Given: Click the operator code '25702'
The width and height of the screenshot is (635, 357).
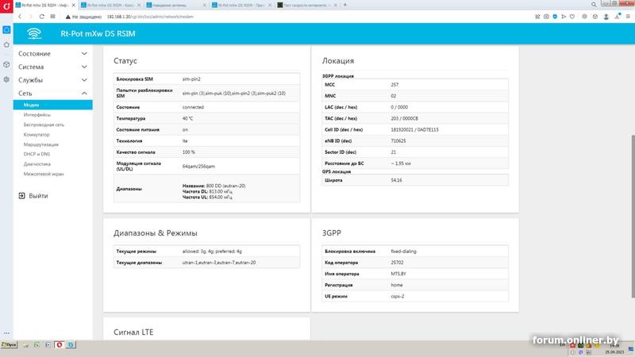Looking at the screenshot, I should point(397,263).
